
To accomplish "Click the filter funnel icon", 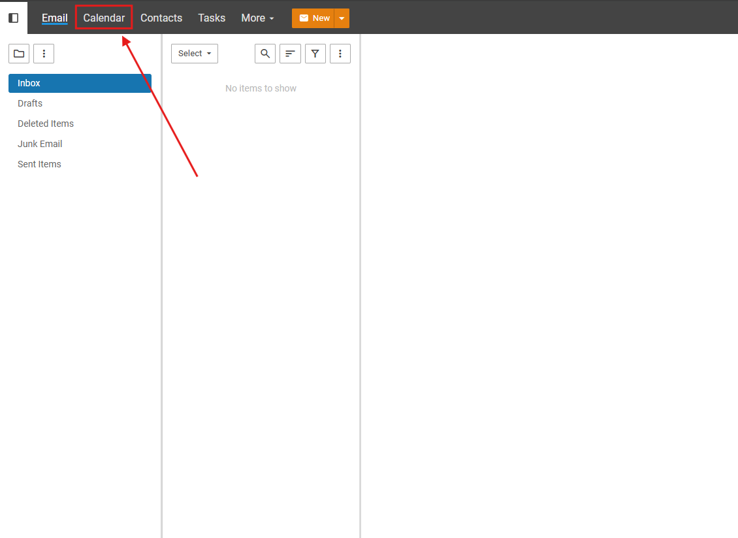I will [x=315, y=54].
